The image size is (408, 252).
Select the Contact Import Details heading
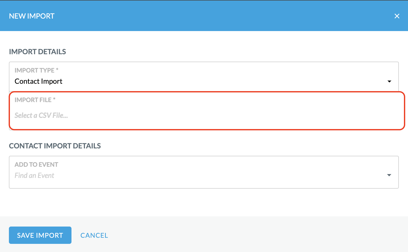coord(55,146)
